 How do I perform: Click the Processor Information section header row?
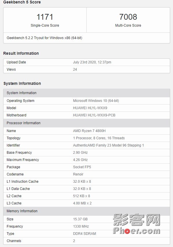pos(87,123)
